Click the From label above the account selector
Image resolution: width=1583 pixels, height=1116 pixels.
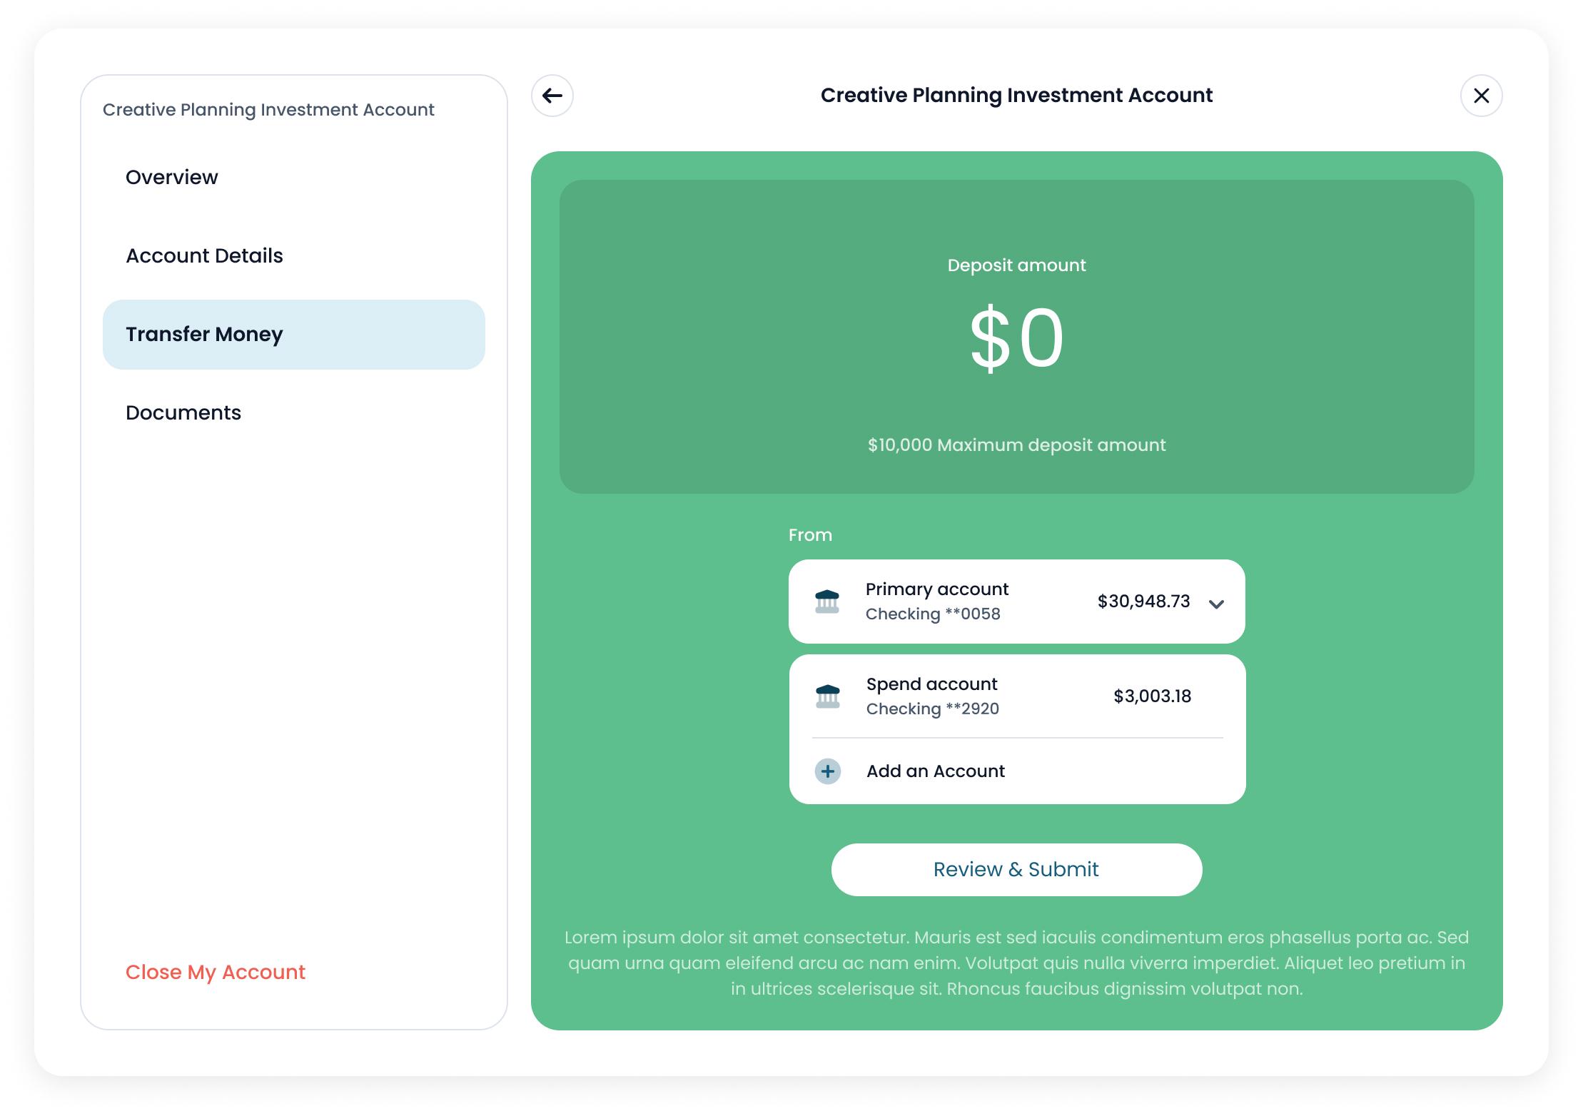(810, 535)
